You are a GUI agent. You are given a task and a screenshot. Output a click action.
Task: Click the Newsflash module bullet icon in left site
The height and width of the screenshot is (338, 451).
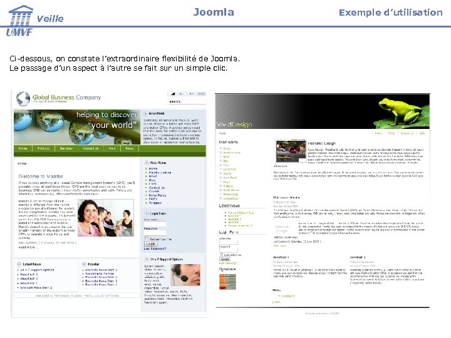pos(145,114)
